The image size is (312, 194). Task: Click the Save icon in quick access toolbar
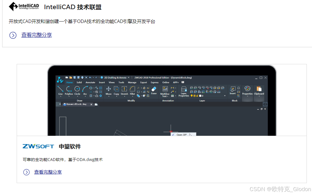tap(74, 77)
